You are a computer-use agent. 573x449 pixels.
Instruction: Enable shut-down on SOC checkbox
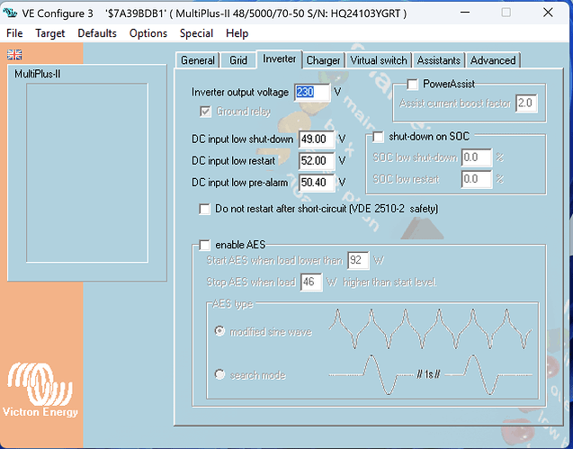click(378, 137)
